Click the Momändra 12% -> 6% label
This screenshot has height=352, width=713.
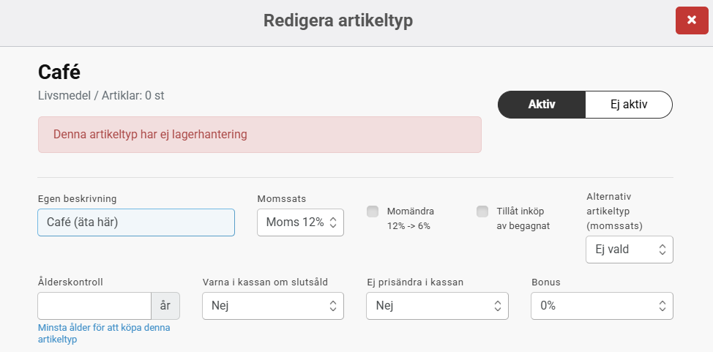pyautogui.click(x=410, y=218)
